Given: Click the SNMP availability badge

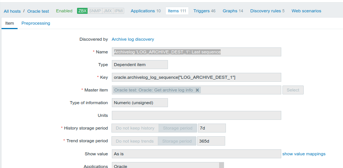Looking at the screenshot, I should pyautogui.click(x=95, y=11).
